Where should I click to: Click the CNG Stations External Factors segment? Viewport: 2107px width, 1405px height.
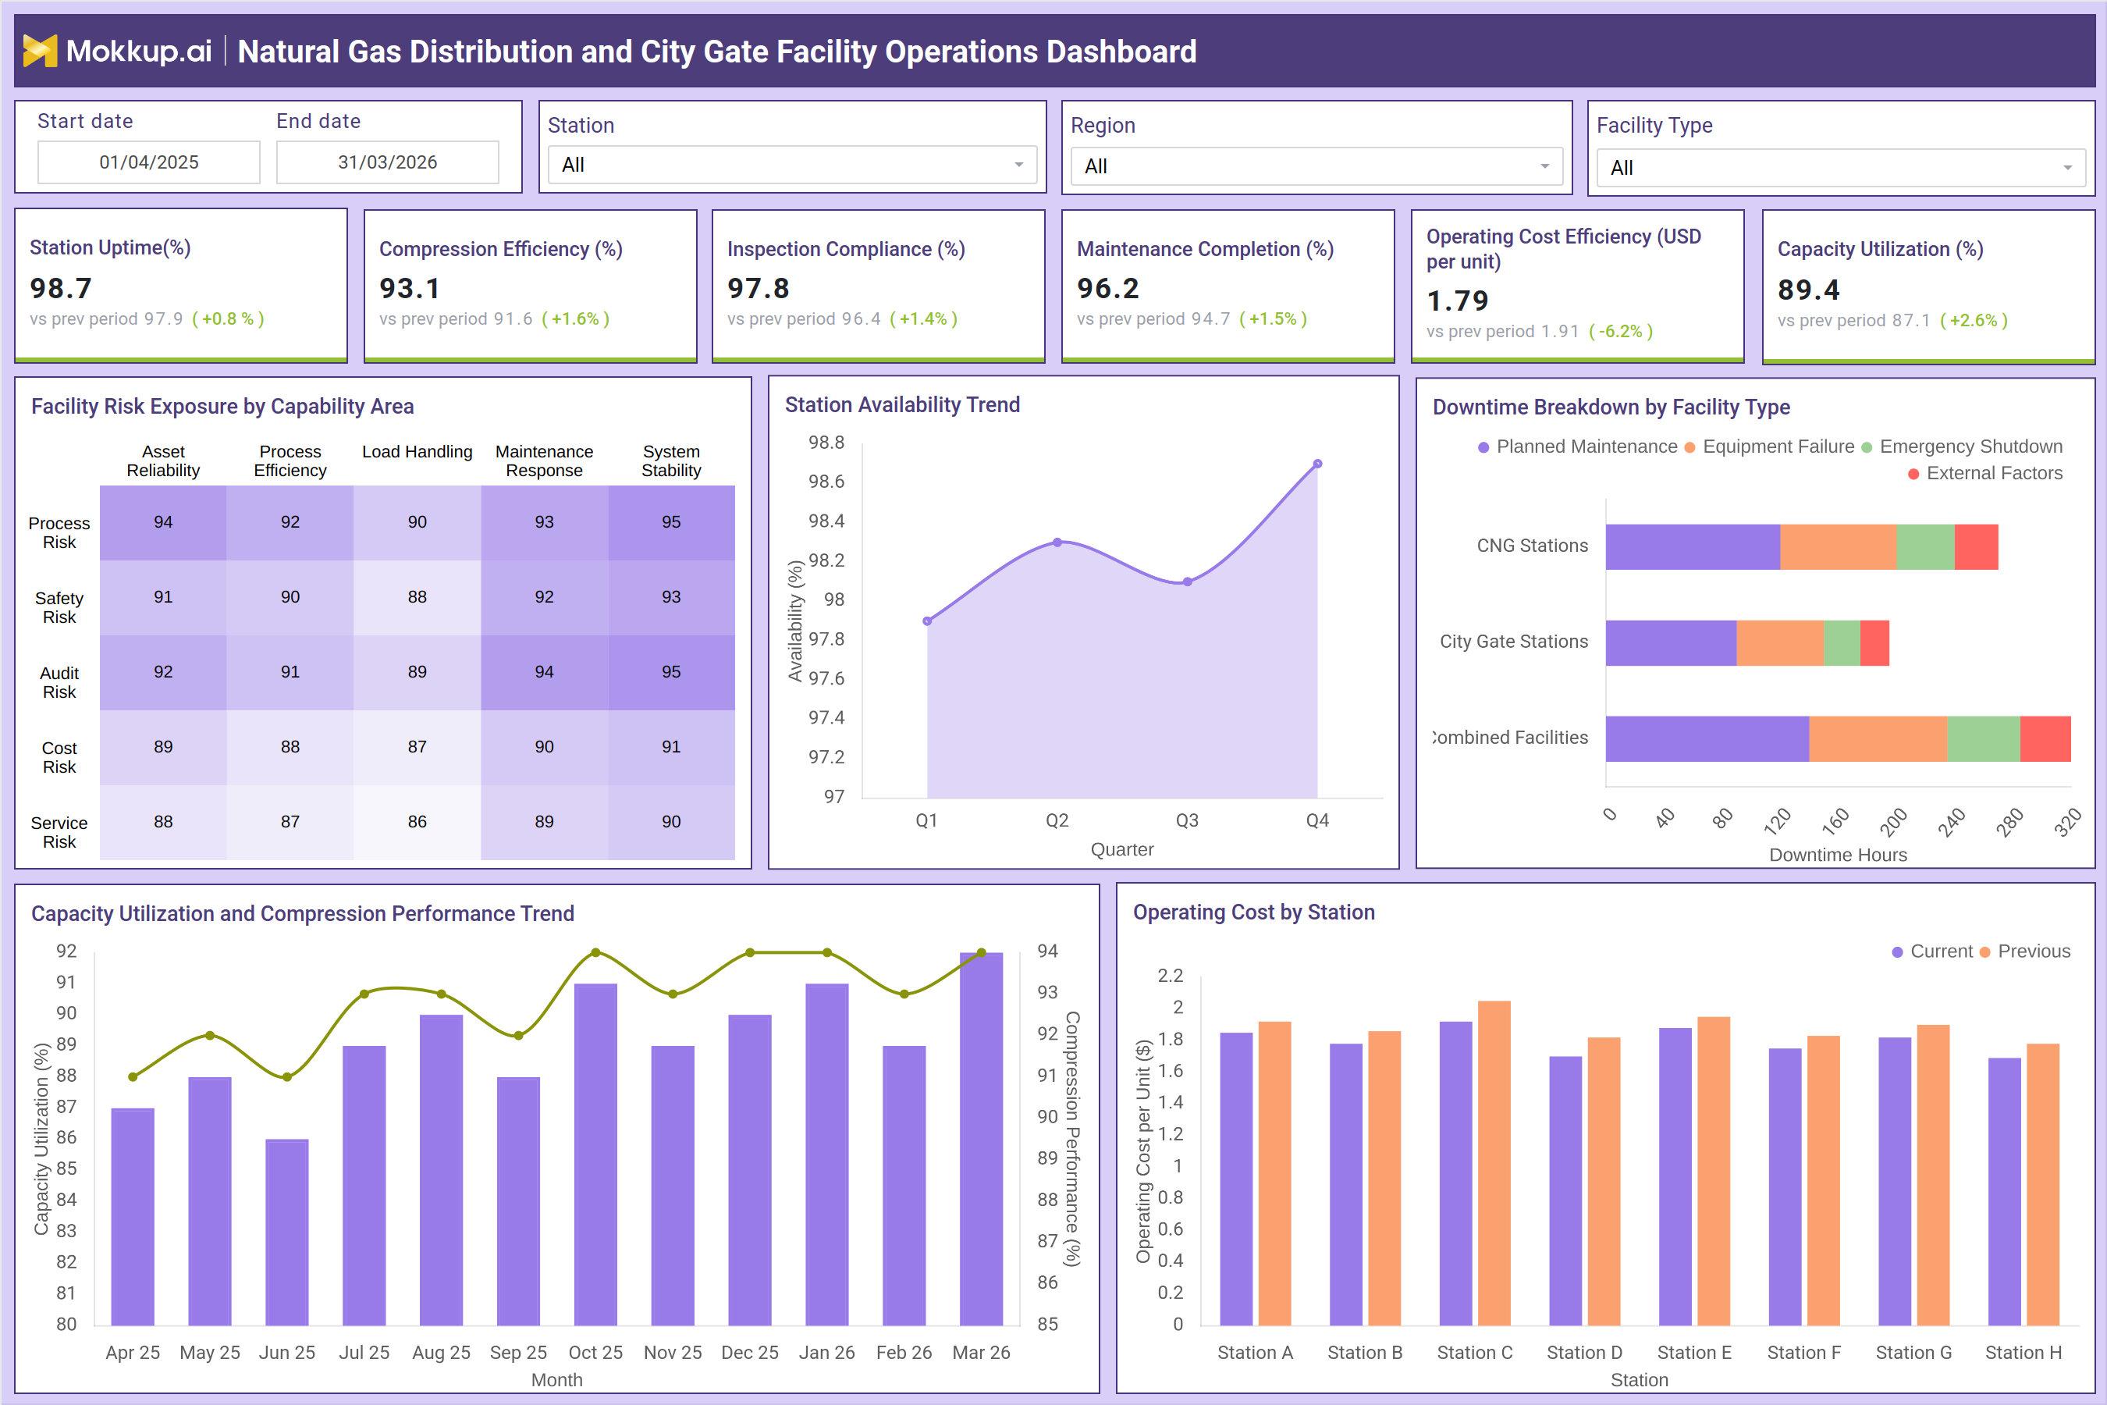point(1976,546)
